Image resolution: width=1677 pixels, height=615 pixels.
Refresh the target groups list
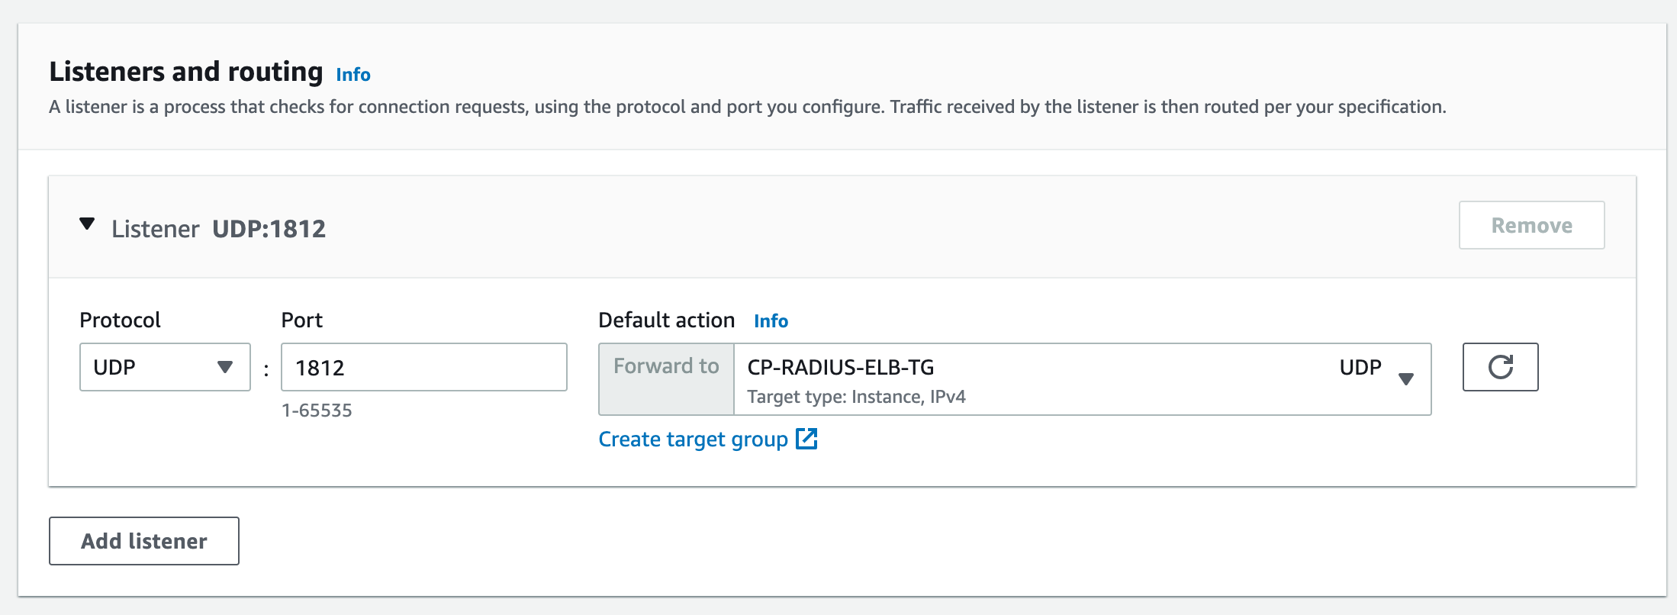(1500, 367)
